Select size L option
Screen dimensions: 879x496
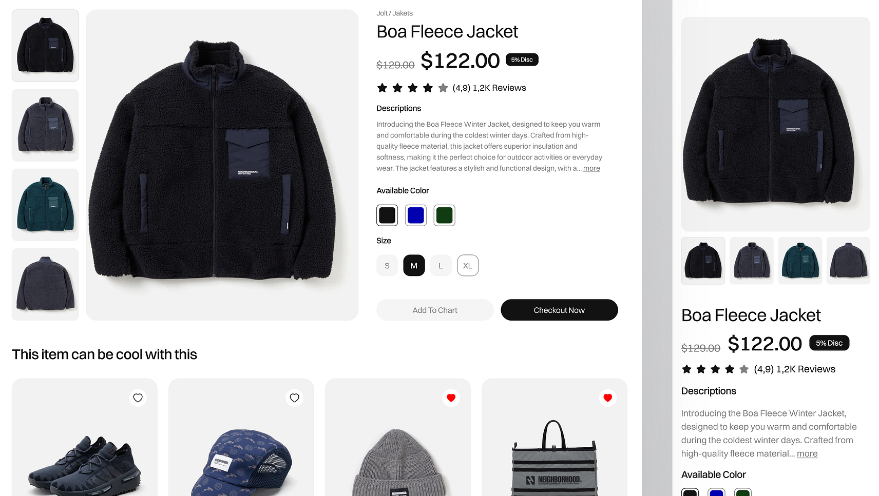tap(441, 266)
